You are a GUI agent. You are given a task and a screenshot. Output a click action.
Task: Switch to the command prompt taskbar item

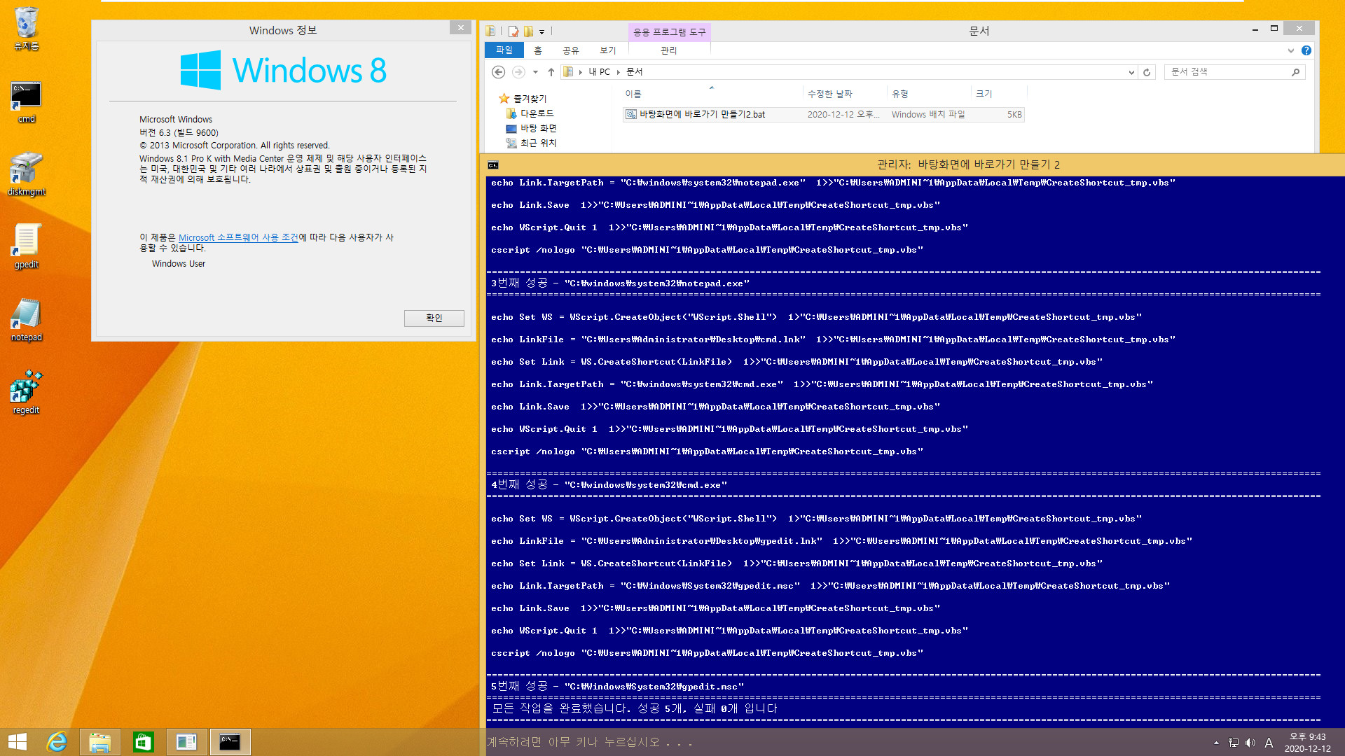pyautogui.click(x=230, y=742)
